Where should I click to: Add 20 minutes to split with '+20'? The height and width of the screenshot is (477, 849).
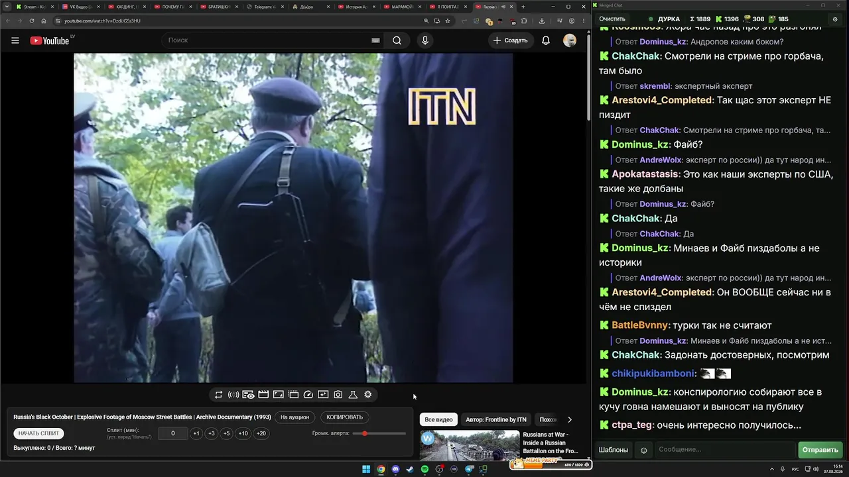[261, 433]
